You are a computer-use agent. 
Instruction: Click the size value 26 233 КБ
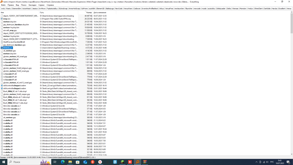88,19
